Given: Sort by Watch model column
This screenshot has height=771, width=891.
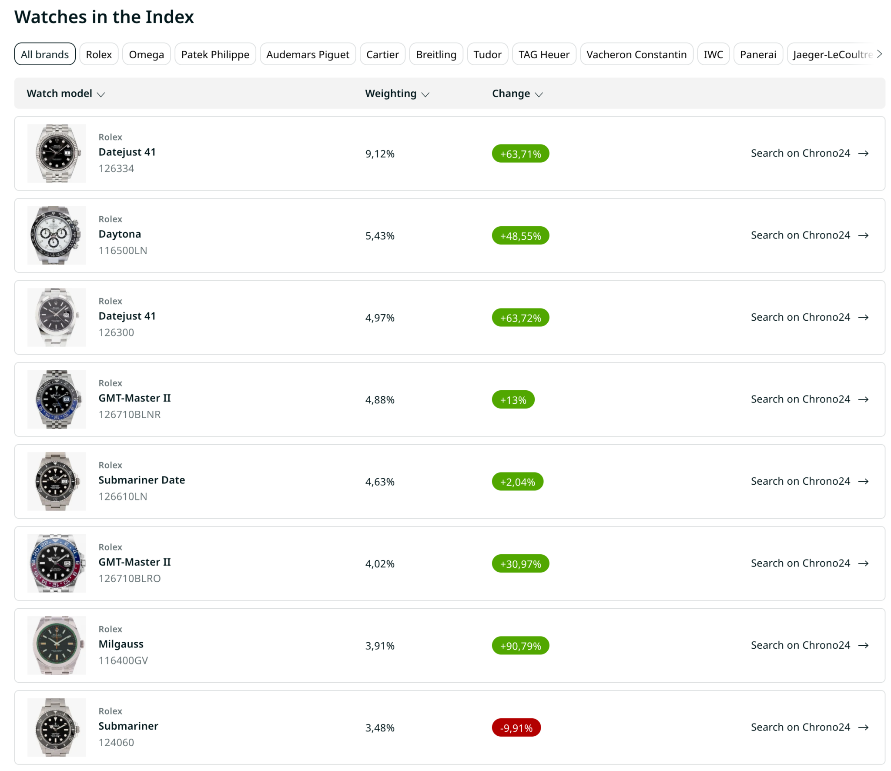Looking at the screenshot, I should point(65,94).
